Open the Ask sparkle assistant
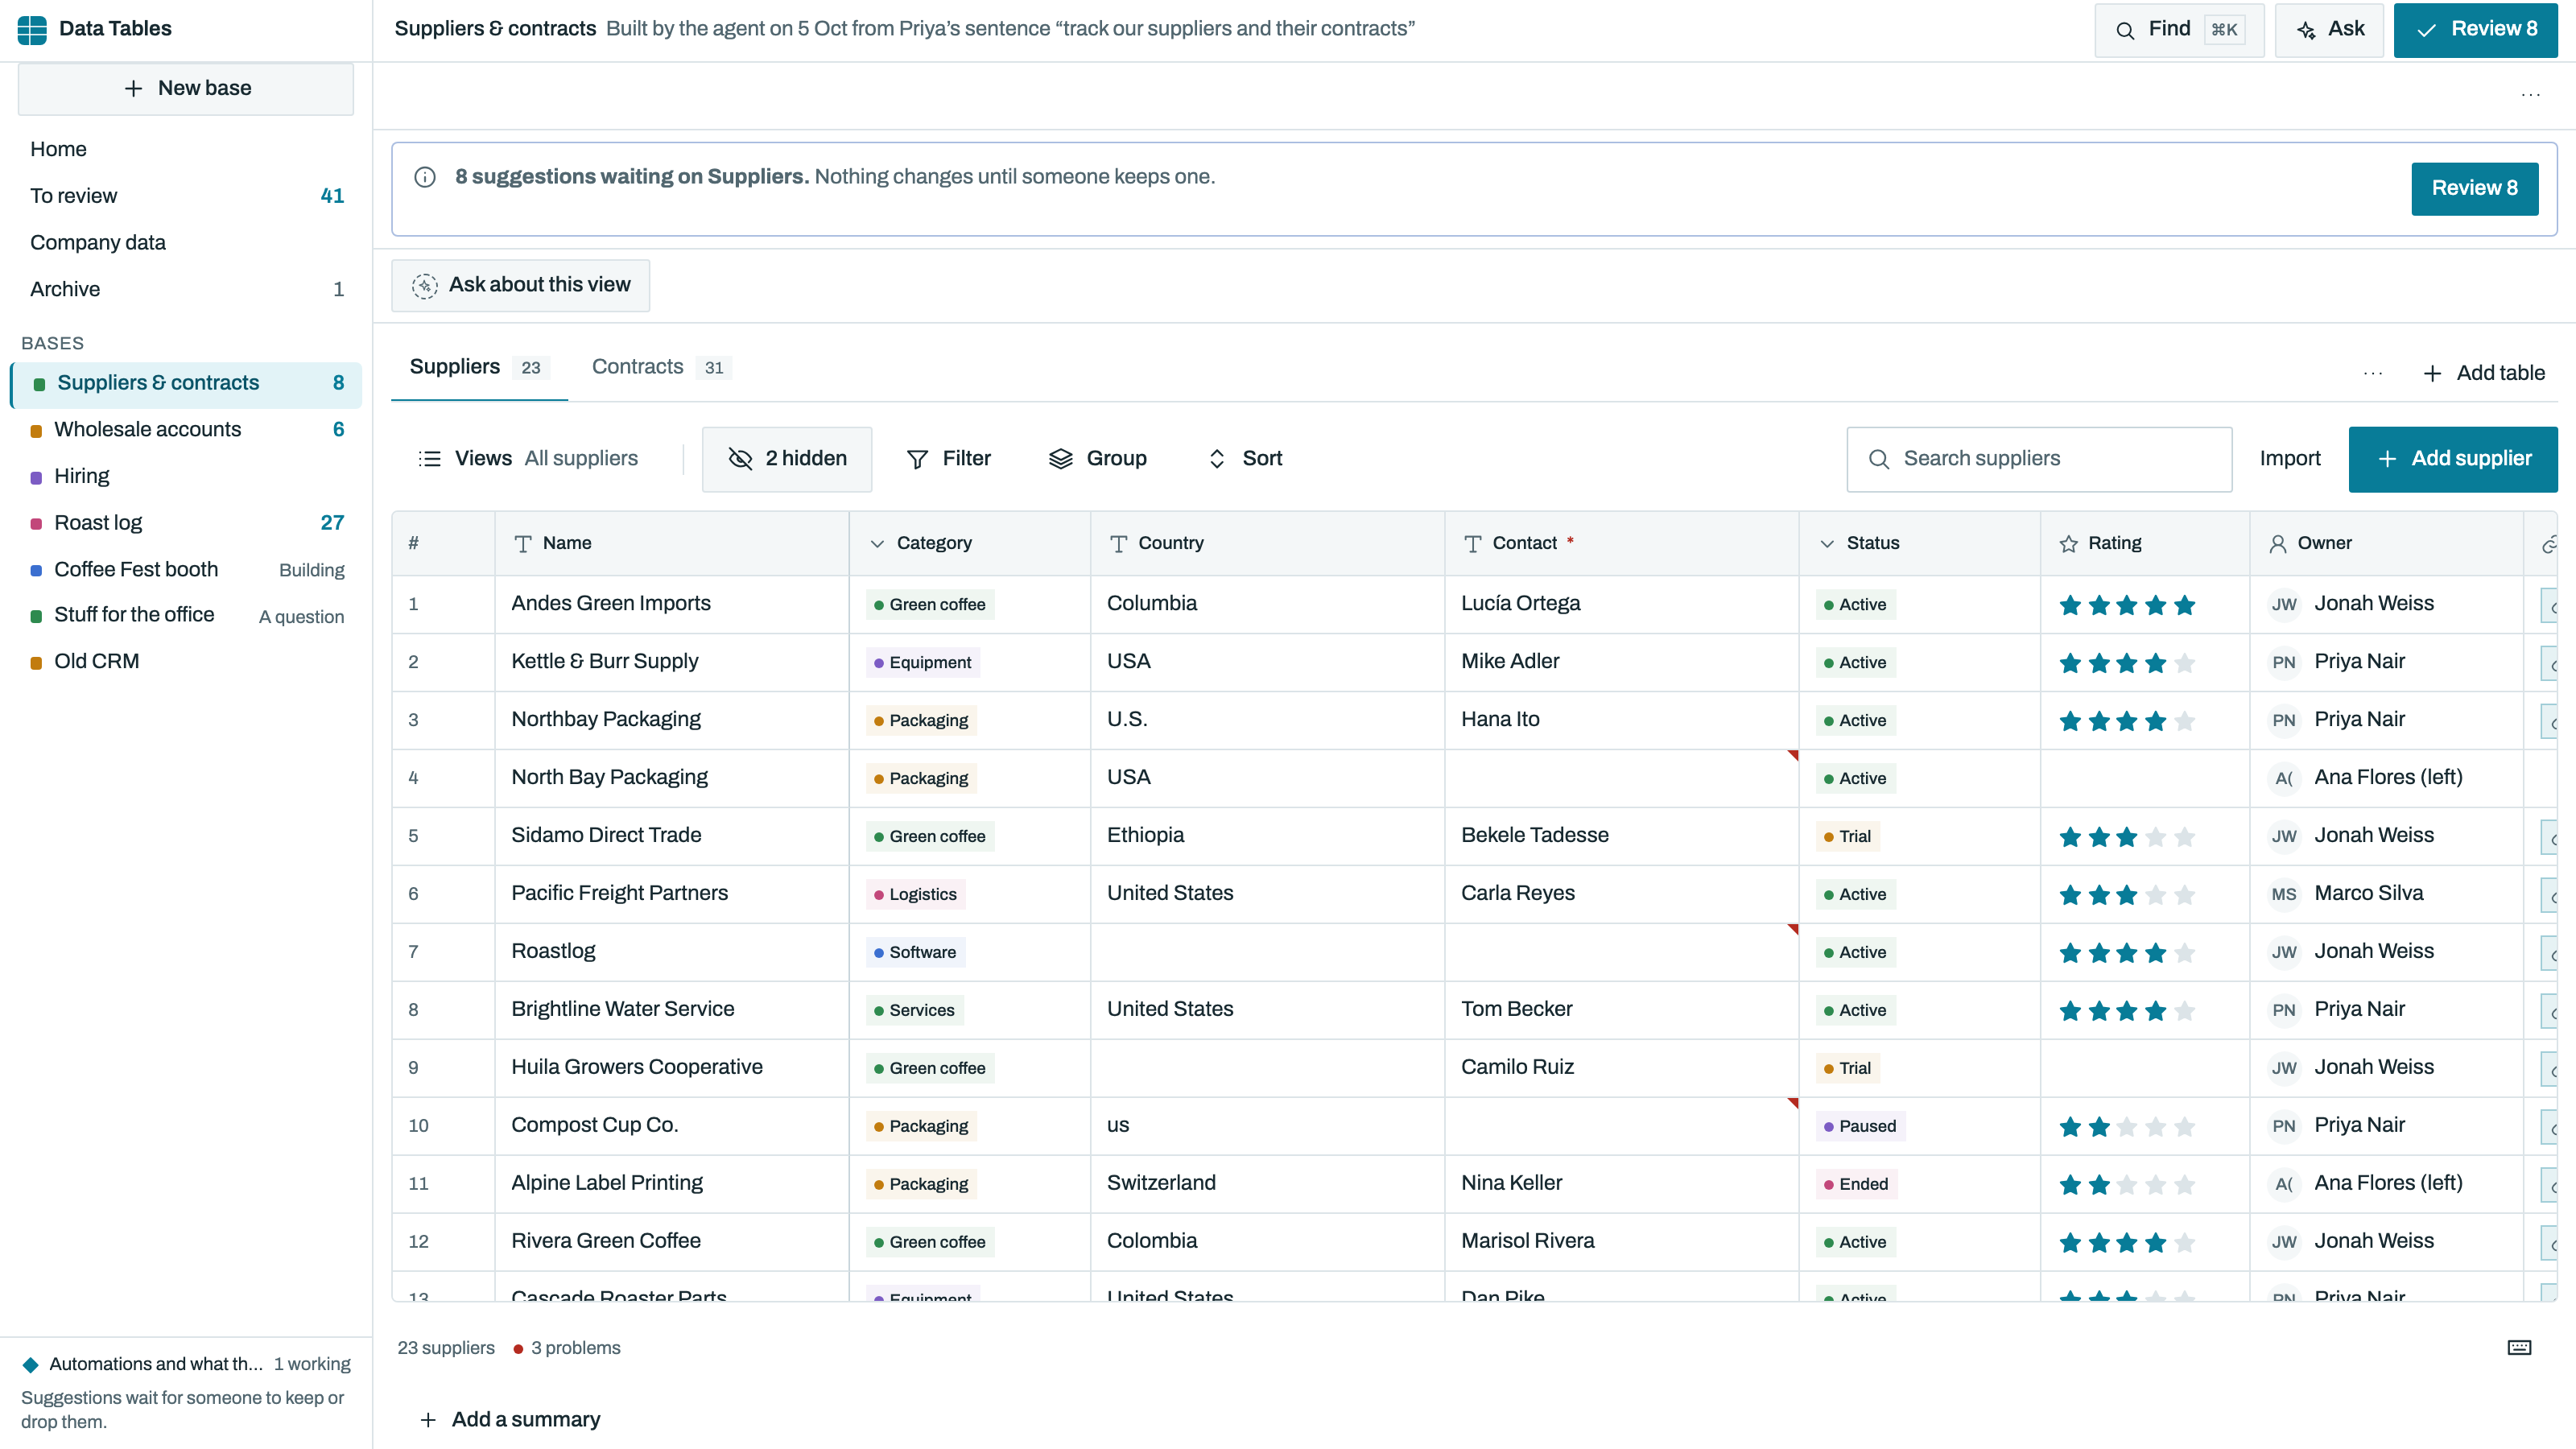 [x=2329, y=30]
